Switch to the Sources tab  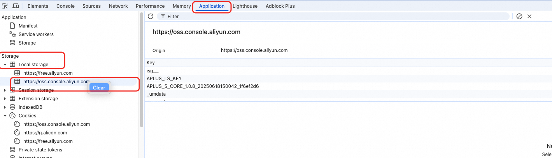[91, 6]
